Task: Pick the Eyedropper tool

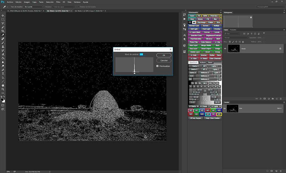Action: pyautogui.click(x=3, y=35)
